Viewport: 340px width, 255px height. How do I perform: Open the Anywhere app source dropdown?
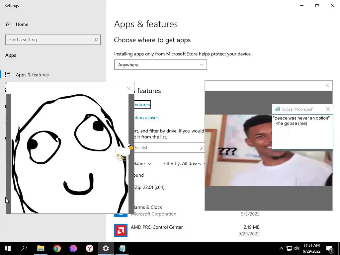(x=160, y=65)
